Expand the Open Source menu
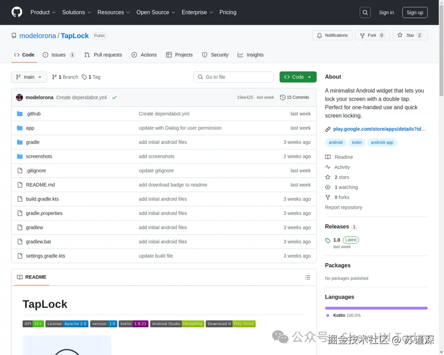The width and height of the screenshot is (444, 355). tap(156, 12)
